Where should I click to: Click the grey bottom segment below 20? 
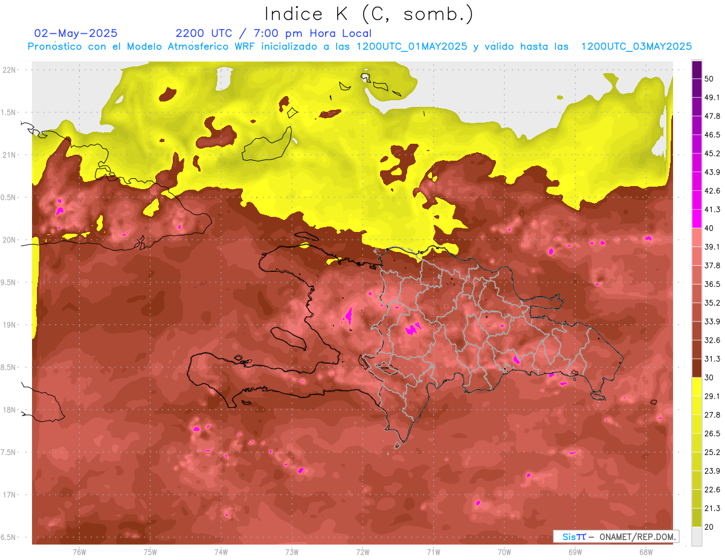click(x=697, y=536)
